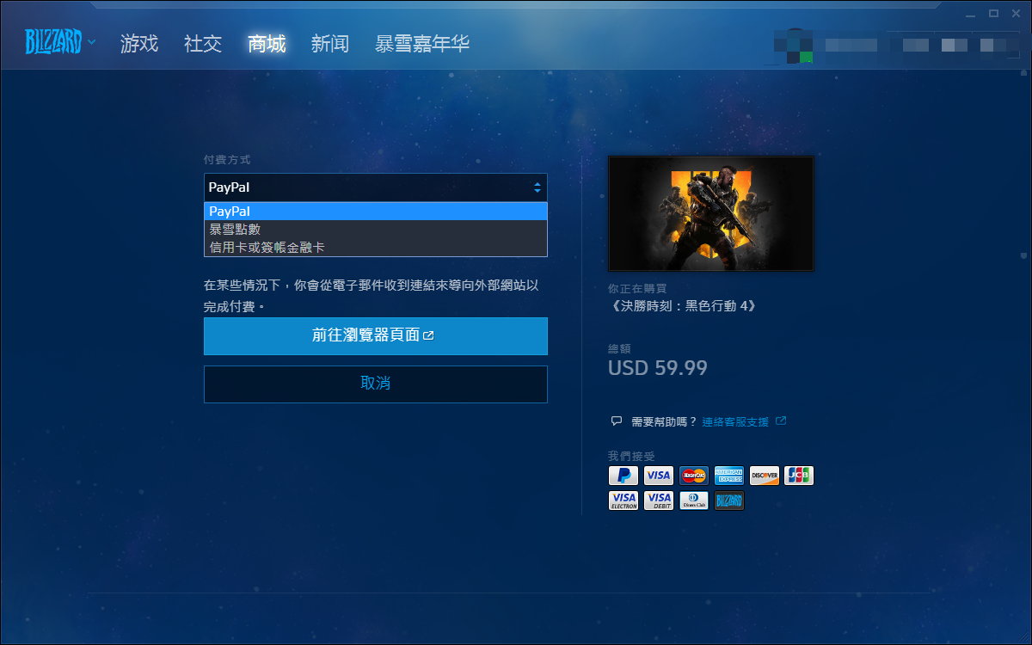Maximize the Blizzard app window
Viewport: 1032px width, 645px height.
click(x=993, y=13)
